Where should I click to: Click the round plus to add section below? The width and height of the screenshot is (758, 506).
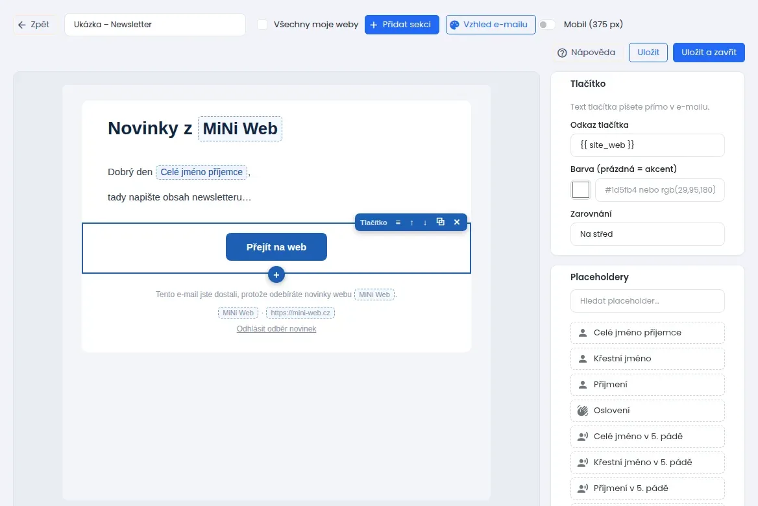[x=276, y=274]
